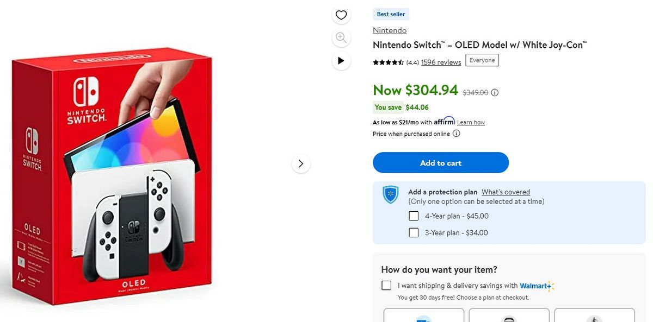Click the Best seller badge
The width and height of the screenshot is (653, 322).
click(x=391, y=14)
